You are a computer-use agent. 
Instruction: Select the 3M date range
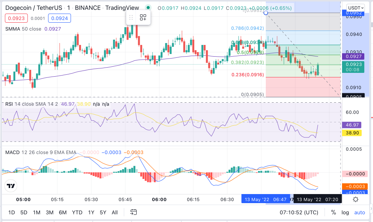click(49, 213)
